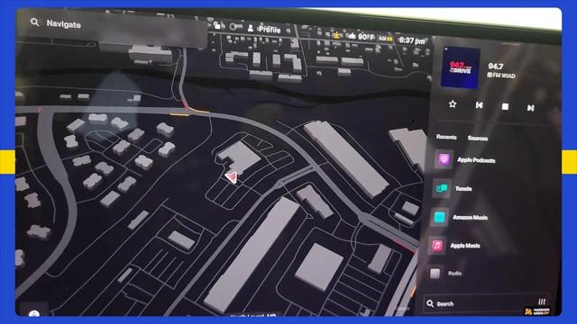Switch to the Recents tab
The height and width of the screenshot is (324, 577).
[446, 137]
